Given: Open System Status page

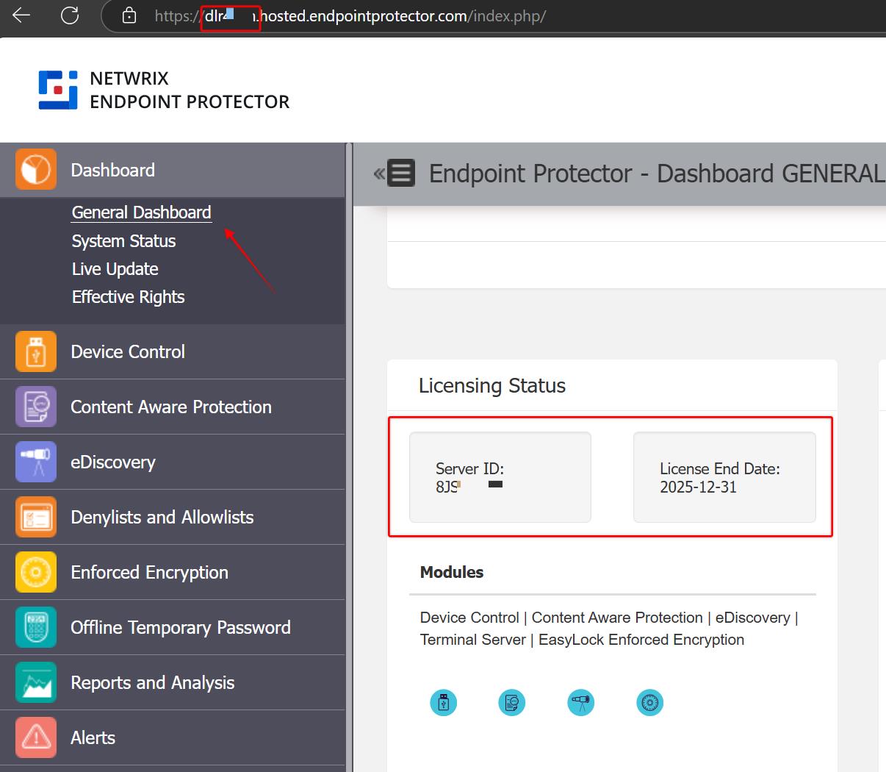Looking at the screenshot, I should (123, 241).
